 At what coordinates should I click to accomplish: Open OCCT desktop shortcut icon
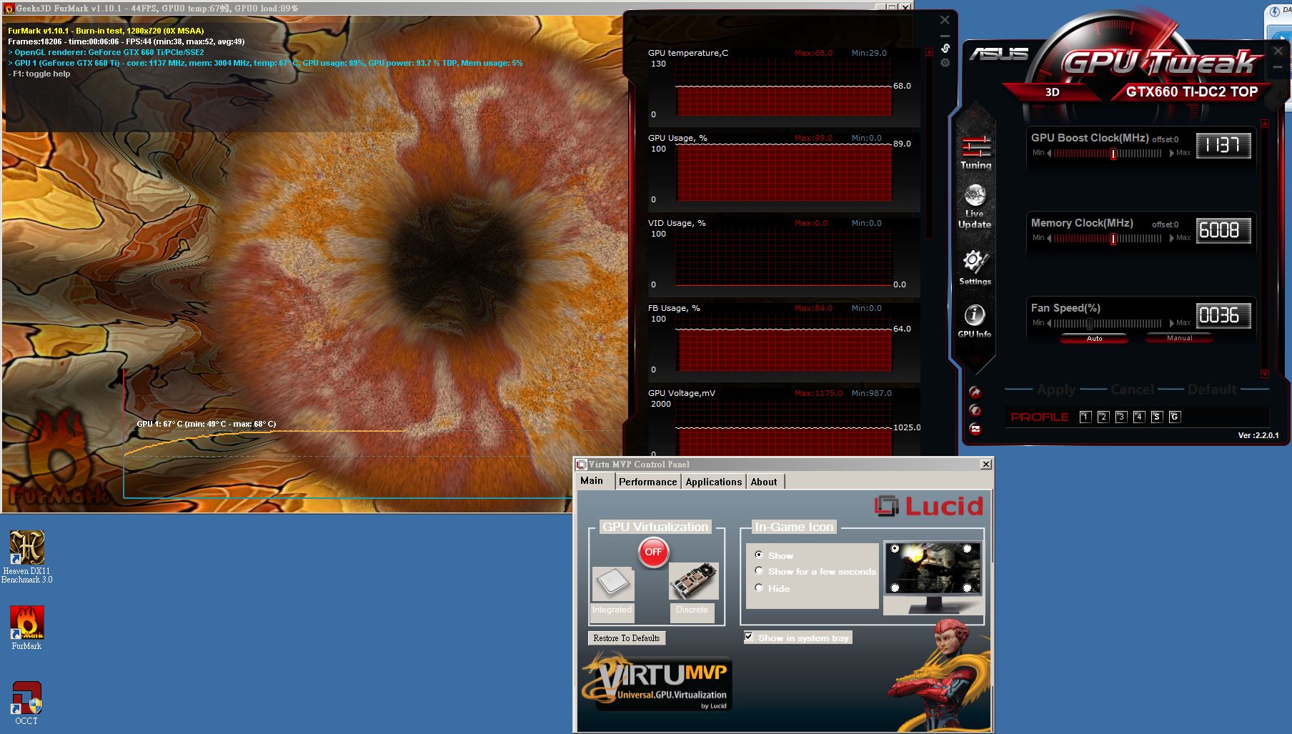27,703
